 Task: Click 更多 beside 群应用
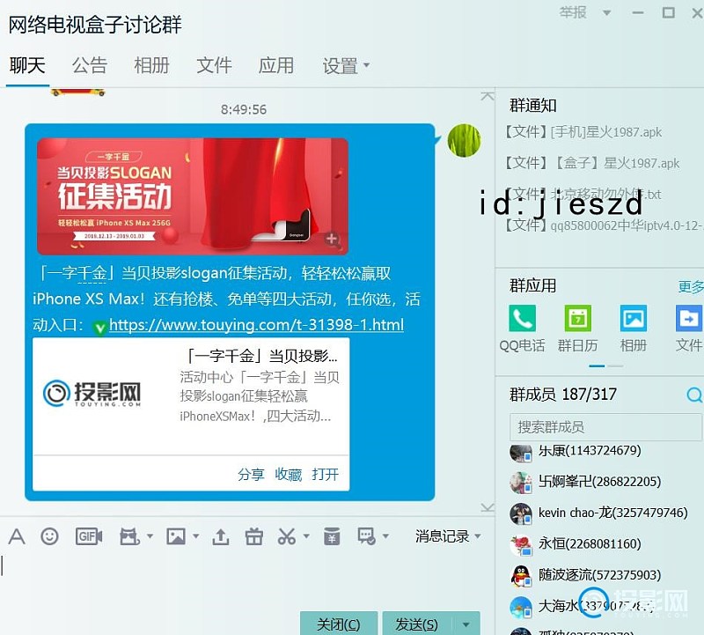[691, 286]
